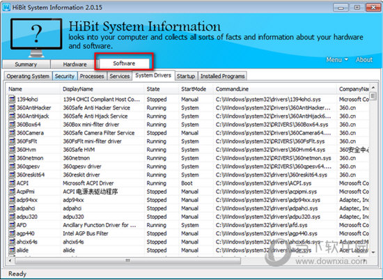
Task: Sort by the CommandLine column header
Action: (x=275, y=89)
